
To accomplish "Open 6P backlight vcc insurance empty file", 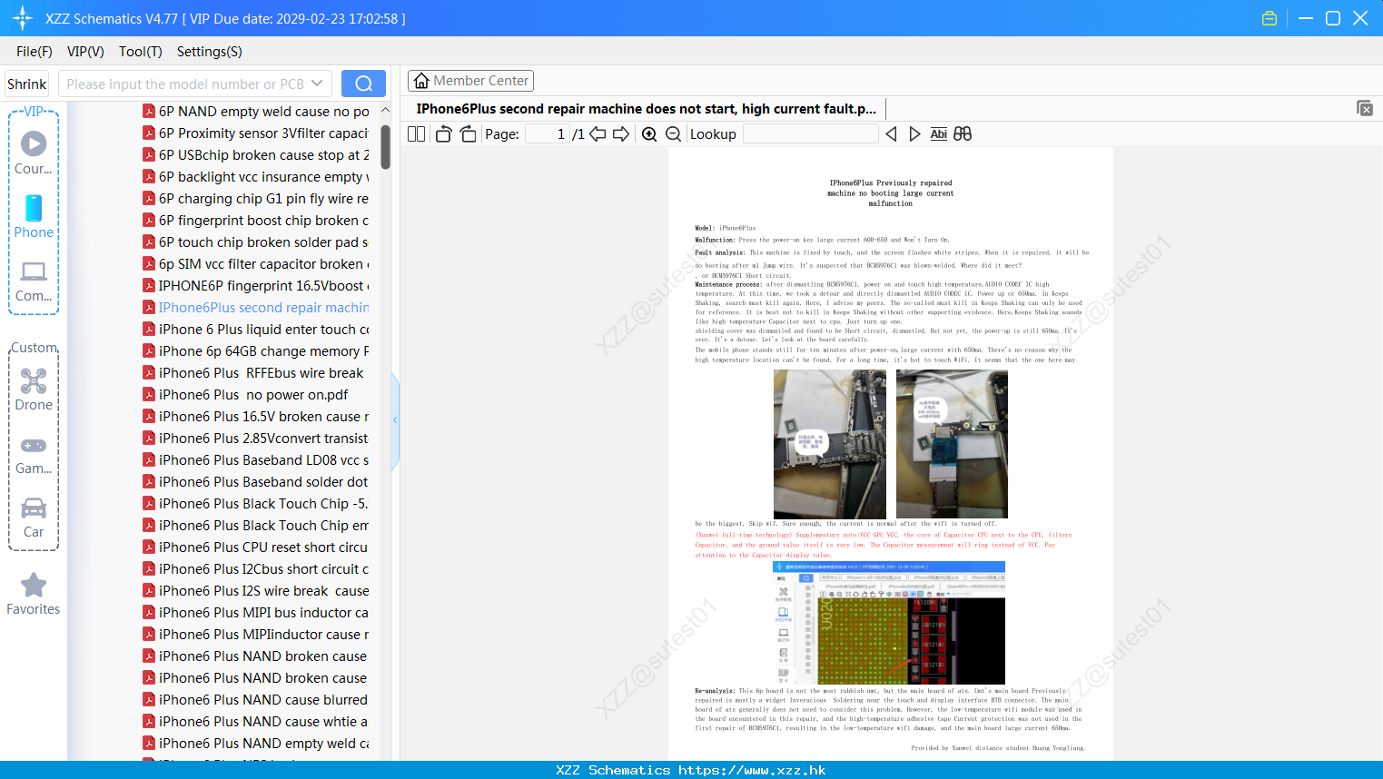I will click(256, 177).
